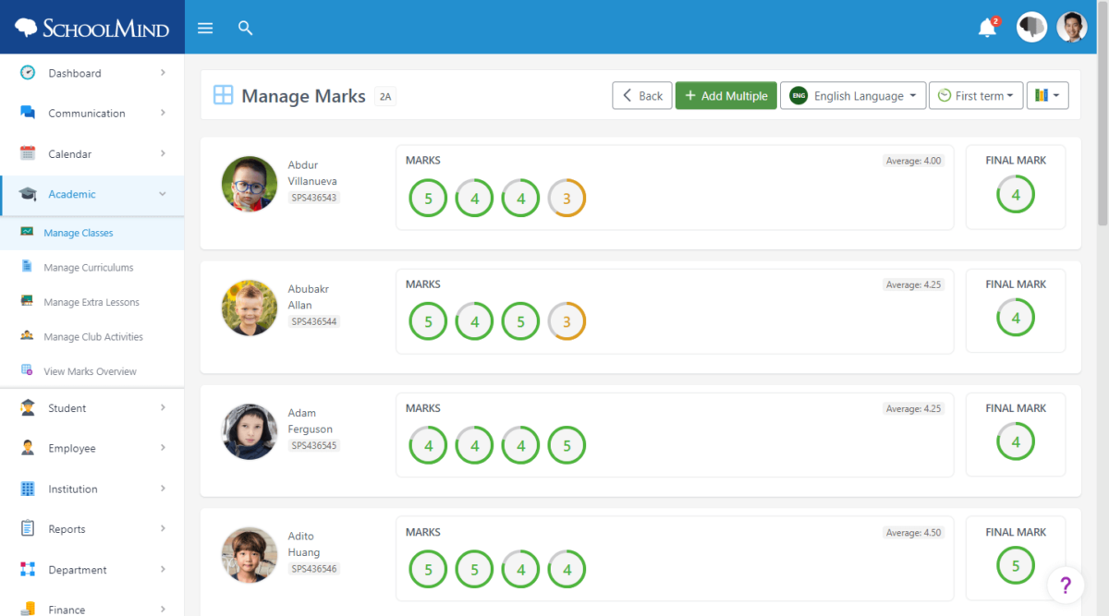Click Abdur Villanueva's first mark 5
The image size is (1109, 616).
[x=428, y=198]
